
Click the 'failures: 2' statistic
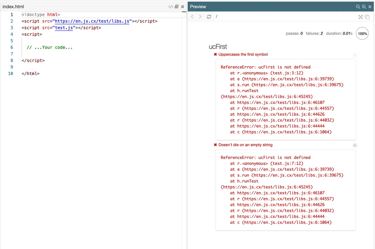pos(314,34)
